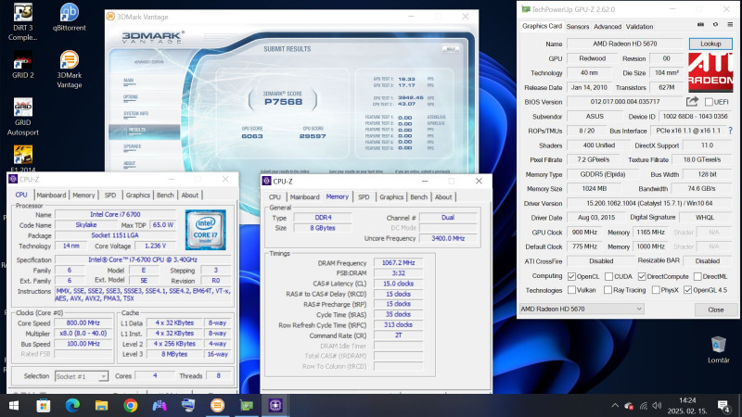
Task: Open the game controller app on taskbar
Action: click(x=160, y=406)
